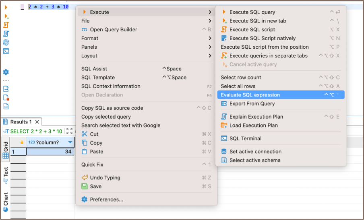
Task: Select the Grid view side tab
Action: click(6, 149)
